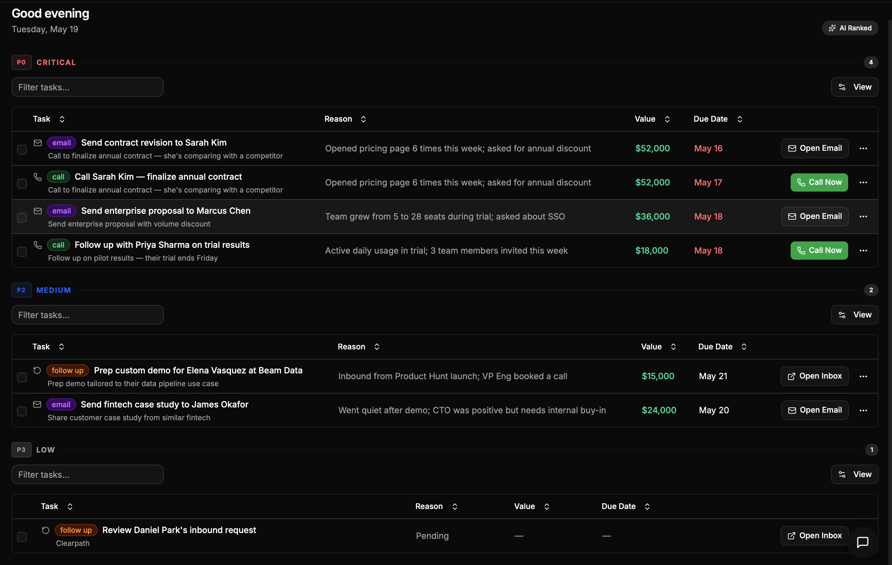The image size is (892, 565).
Task: Check the Elena Vasquez demo prep task
Action: (x=22, y=377)
